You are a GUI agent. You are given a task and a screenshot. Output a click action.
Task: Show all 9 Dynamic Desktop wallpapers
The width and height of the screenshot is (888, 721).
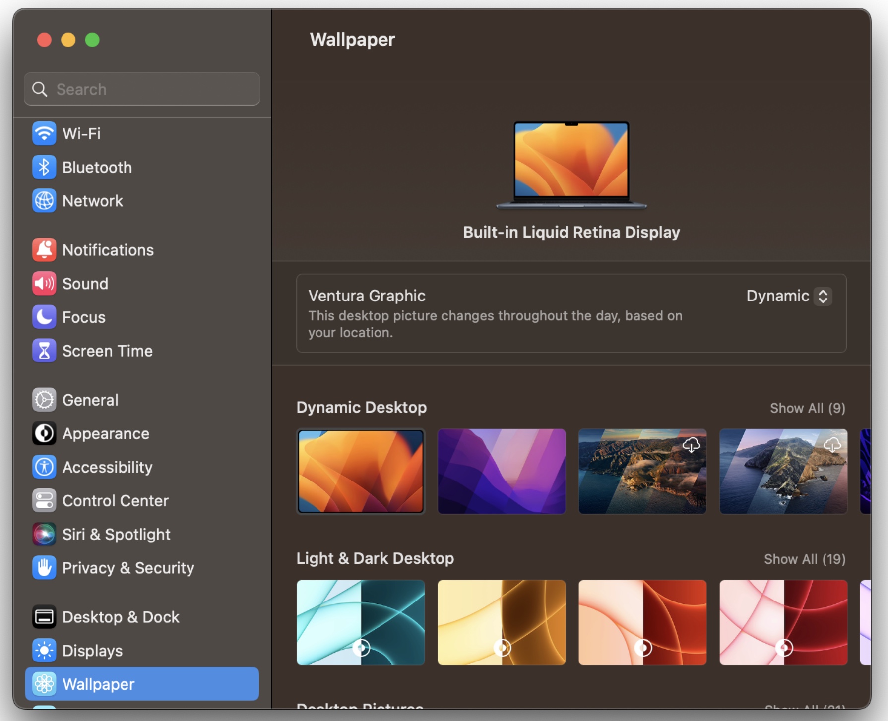coord(808,408)
